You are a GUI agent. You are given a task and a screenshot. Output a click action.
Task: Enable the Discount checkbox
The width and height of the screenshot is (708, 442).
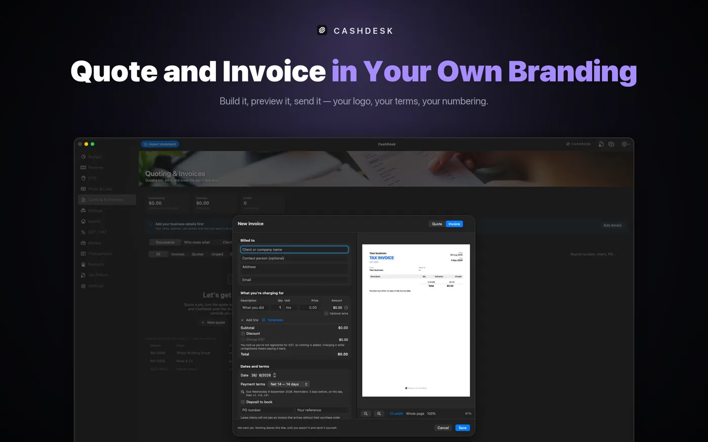tap(243, 333)
